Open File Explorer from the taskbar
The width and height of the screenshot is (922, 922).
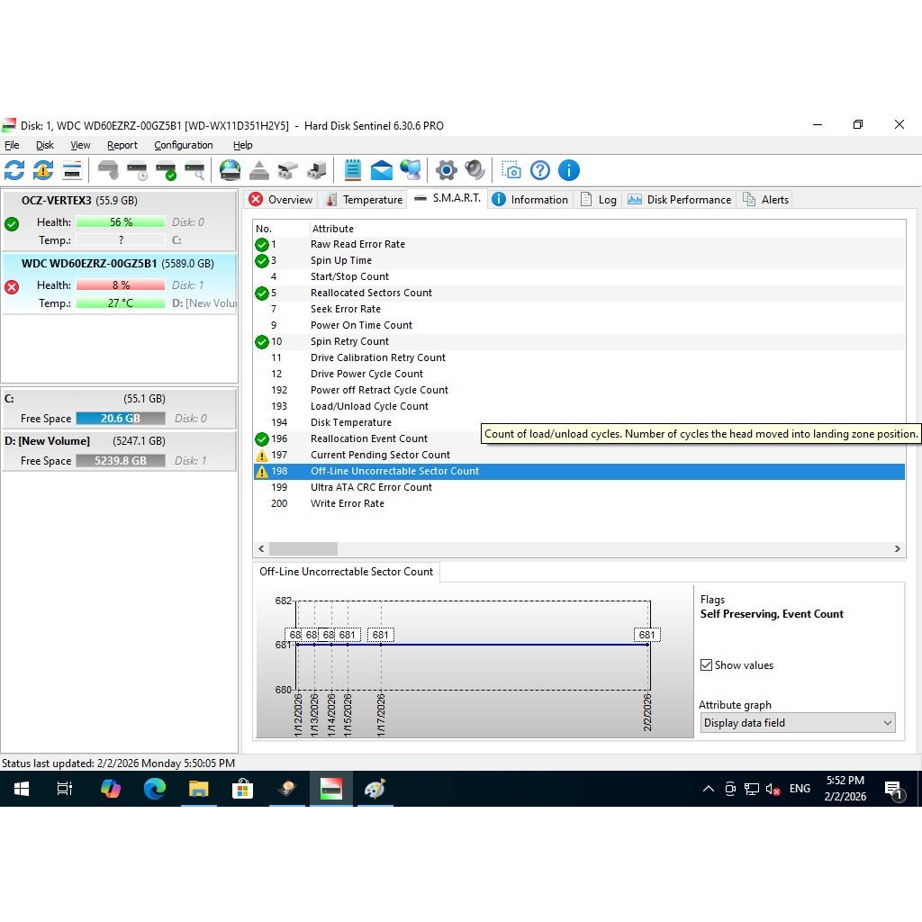coord(198,789)
